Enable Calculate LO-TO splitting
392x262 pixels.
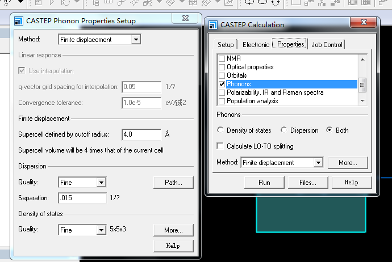[x=220, y=146]
